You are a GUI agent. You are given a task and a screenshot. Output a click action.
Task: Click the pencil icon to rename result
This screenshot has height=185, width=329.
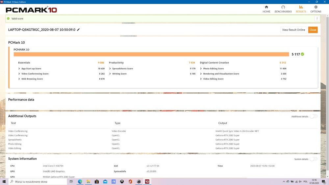pyautogui.click(x=78, y=30)
